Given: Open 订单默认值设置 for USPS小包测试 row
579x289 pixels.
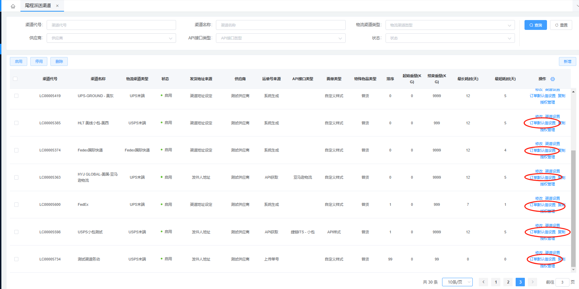Looking at the screenshot, I should click(x=543, y=232).
